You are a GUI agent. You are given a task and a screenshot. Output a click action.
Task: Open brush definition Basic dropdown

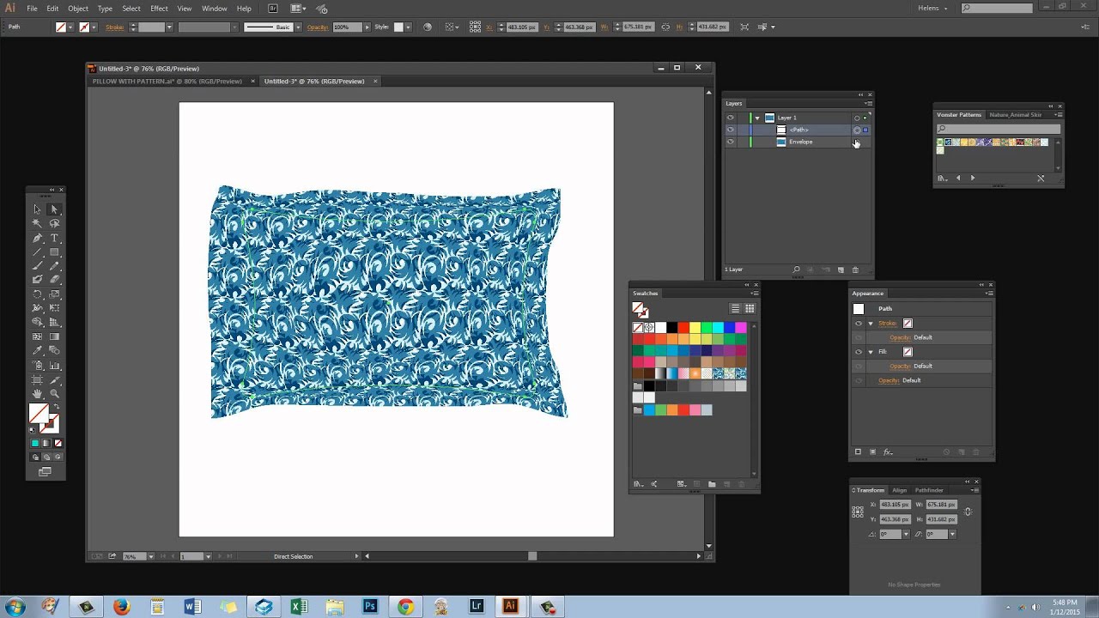point(298,27)
